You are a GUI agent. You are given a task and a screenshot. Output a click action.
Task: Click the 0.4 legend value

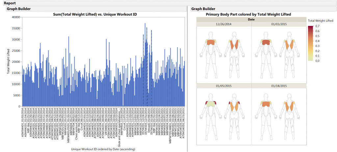coord(317,41)
